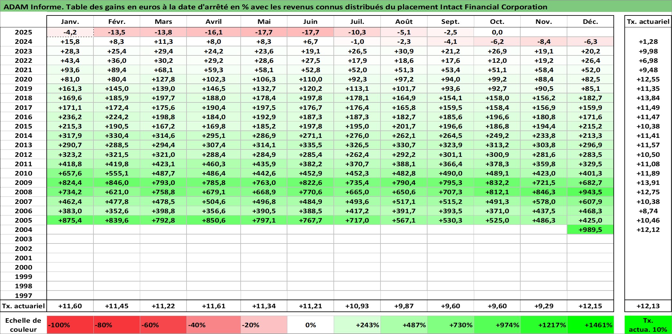Select the +875,4 cell for January 2005
The width and height of the screenshot is (672, 334).
click(x=70, y=220)
